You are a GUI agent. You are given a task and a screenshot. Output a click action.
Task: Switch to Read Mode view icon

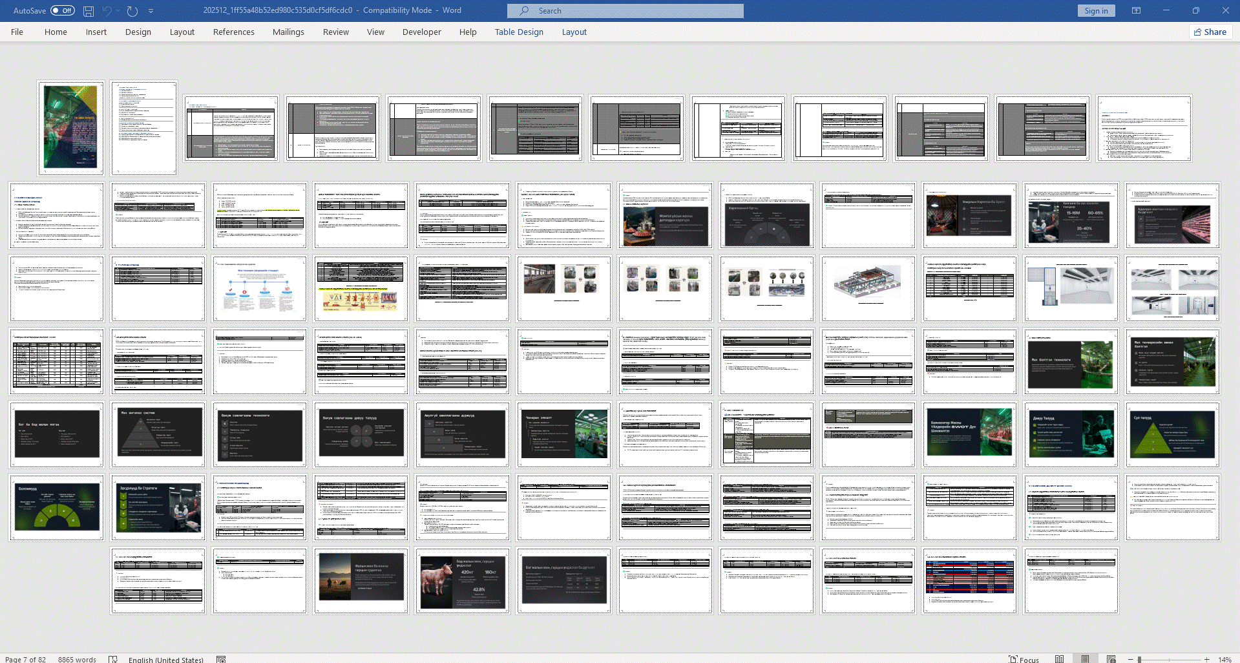(1059, 659)
